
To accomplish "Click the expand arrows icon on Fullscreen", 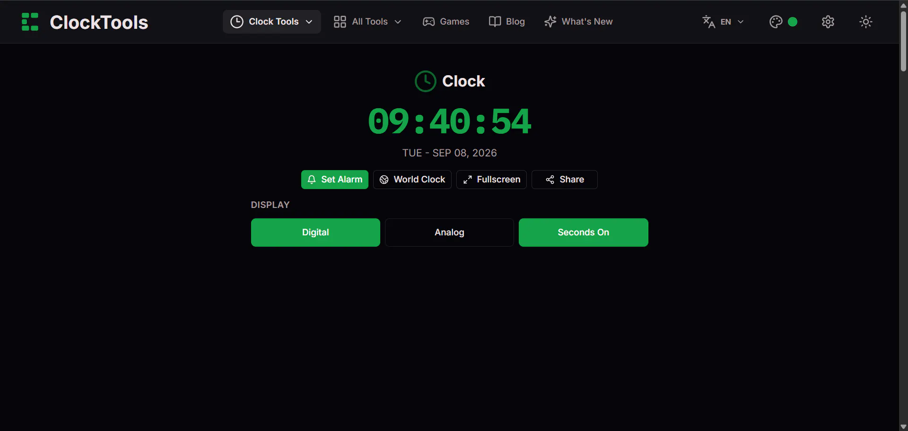I will pyautogui.click(x=467, y=180).
